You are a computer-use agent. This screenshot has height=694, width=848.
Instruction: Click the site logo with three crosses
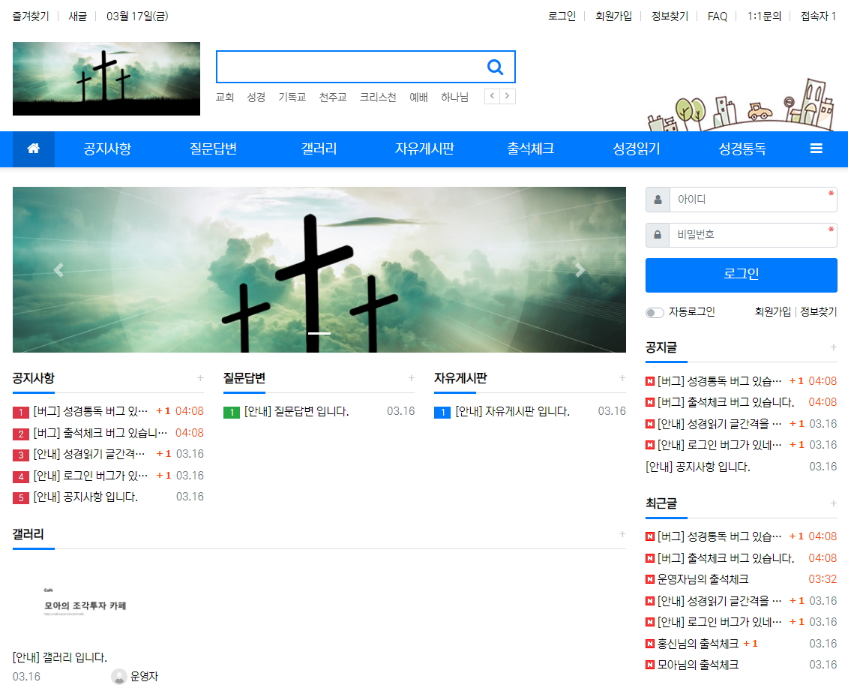click(x=106, y=79)
